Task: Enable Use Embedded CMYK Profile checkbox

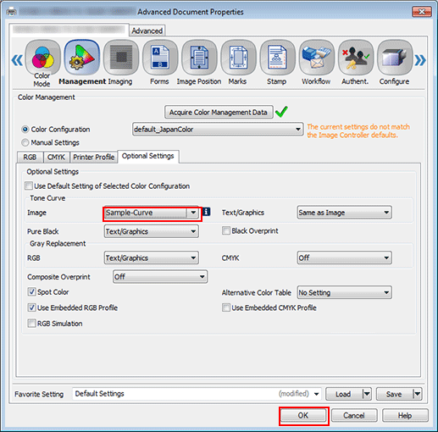Action: pyautogui.click(x=226, y=307)
